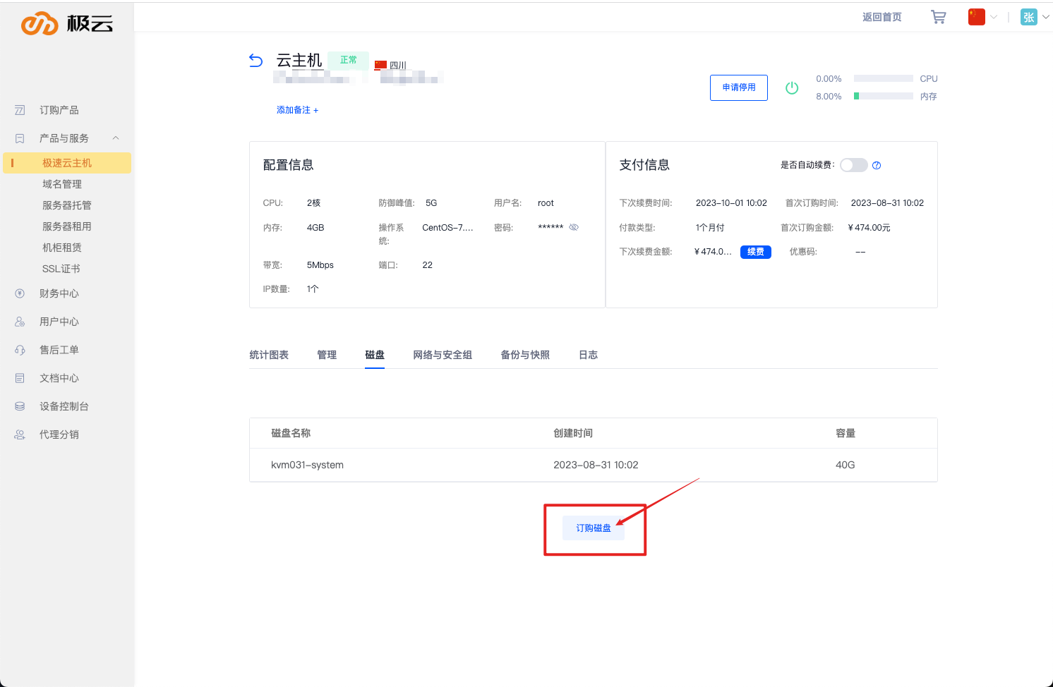Click the back arrow beside 云主机
This screenshot has height=687, width=1053.
pyautogui.click(x=256, y=61)
